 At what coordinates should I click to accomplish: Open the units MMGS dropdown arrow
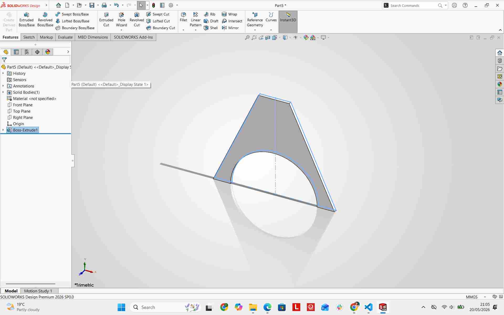(485, 297)
